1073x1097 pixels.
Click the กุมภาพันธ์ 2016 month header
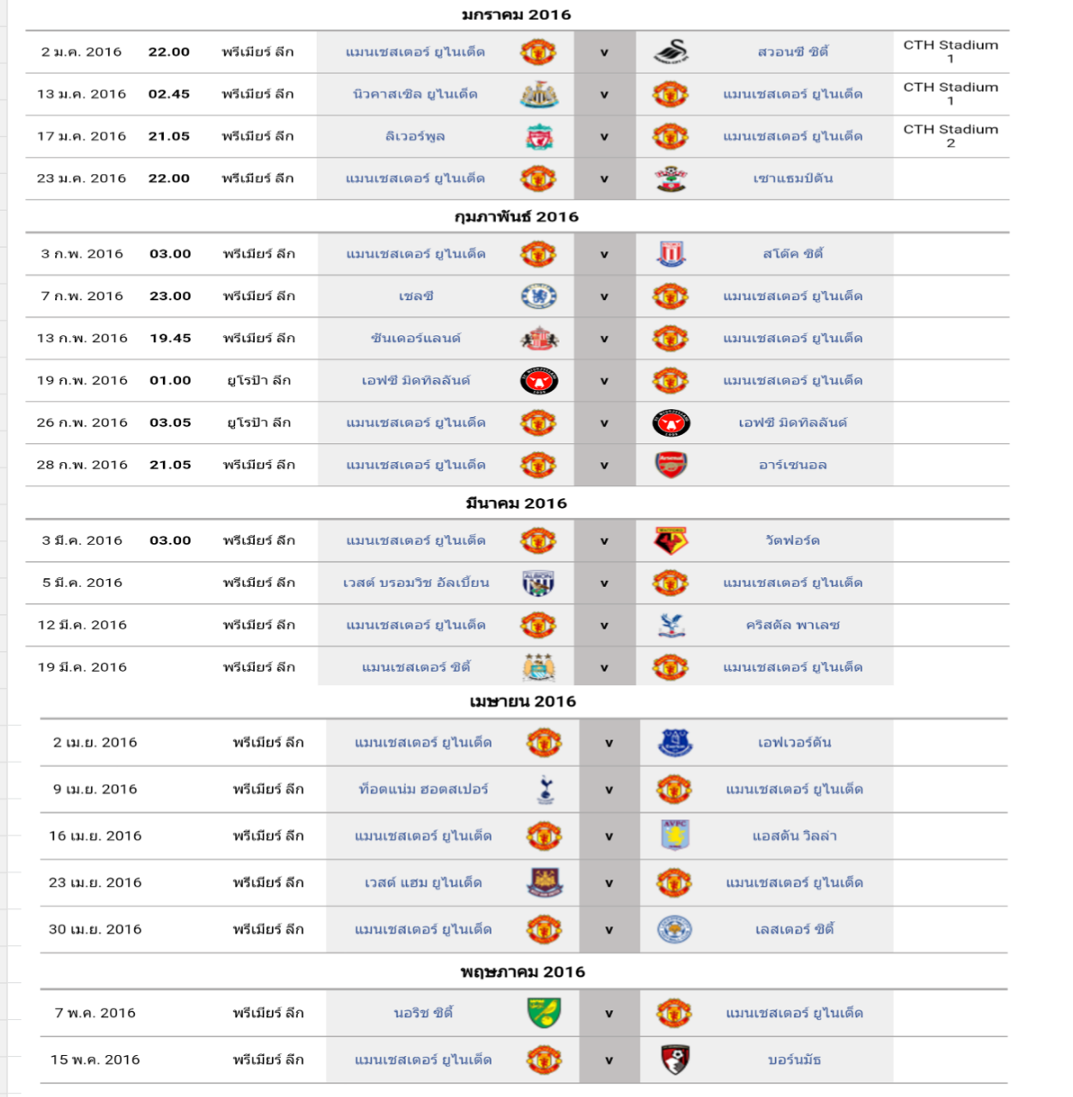517,217
